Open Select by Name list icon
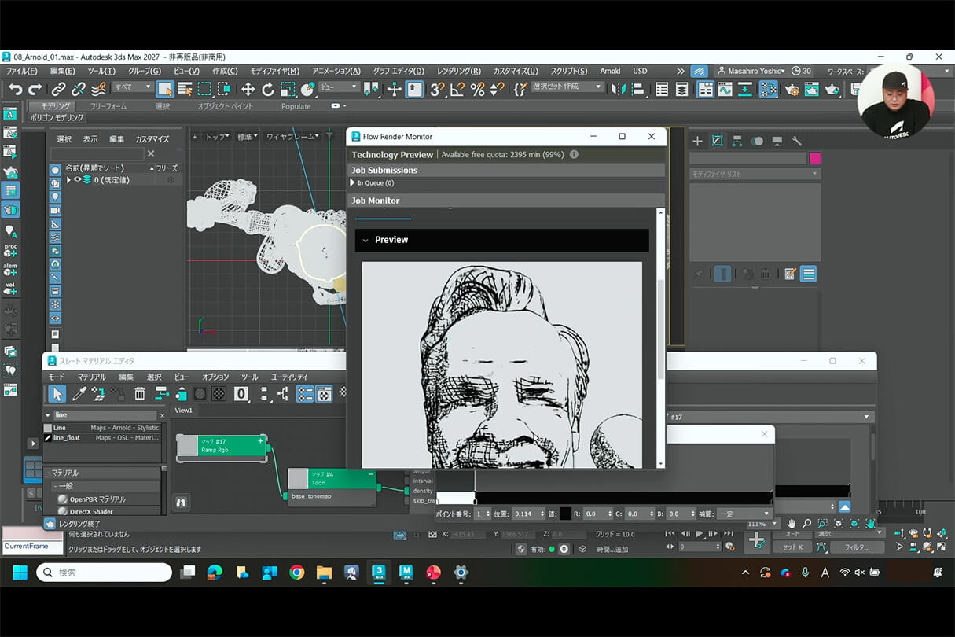 click(x=185, y=89)
